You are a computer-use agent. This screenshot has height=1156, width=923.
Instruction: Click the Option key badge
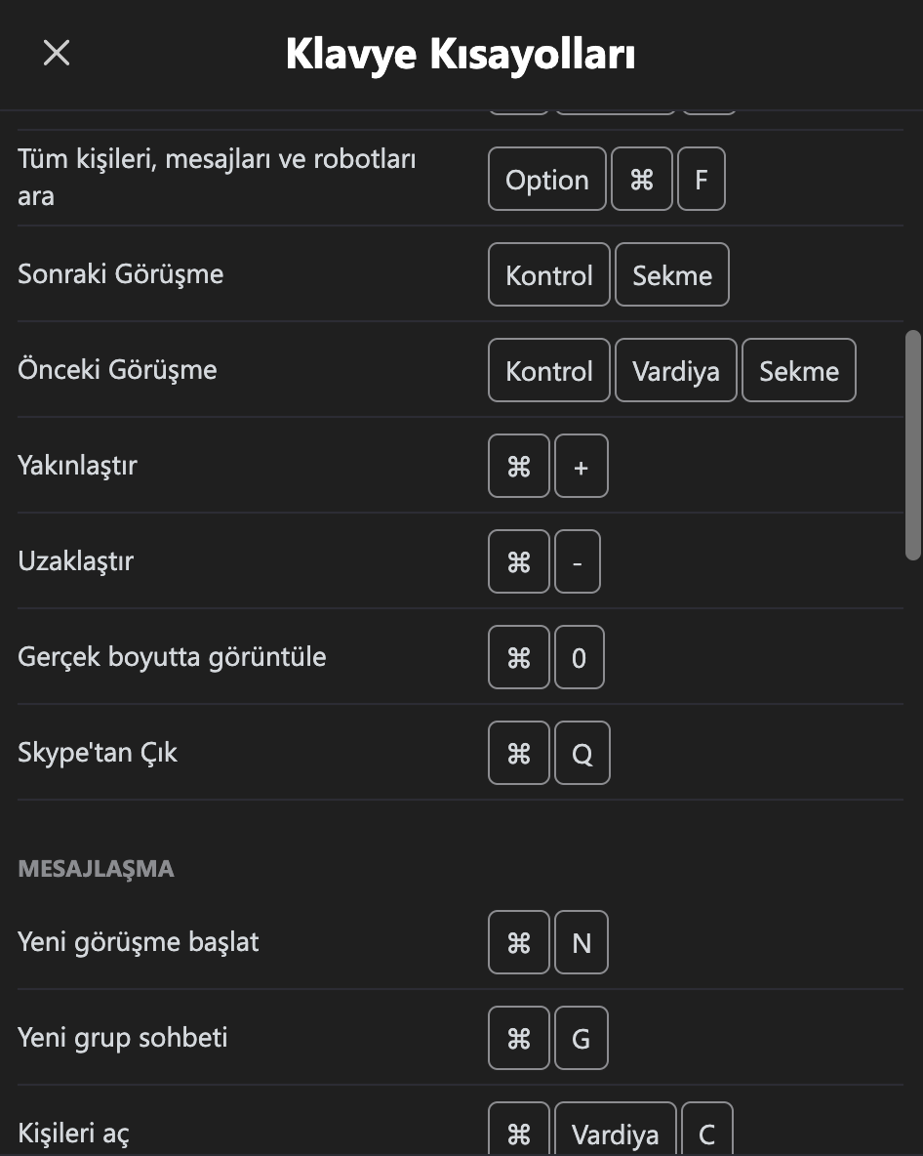[546, 180]
